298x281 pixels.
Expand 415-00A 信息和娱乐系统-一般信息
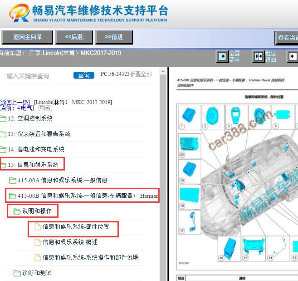click(x=62, y=180)
